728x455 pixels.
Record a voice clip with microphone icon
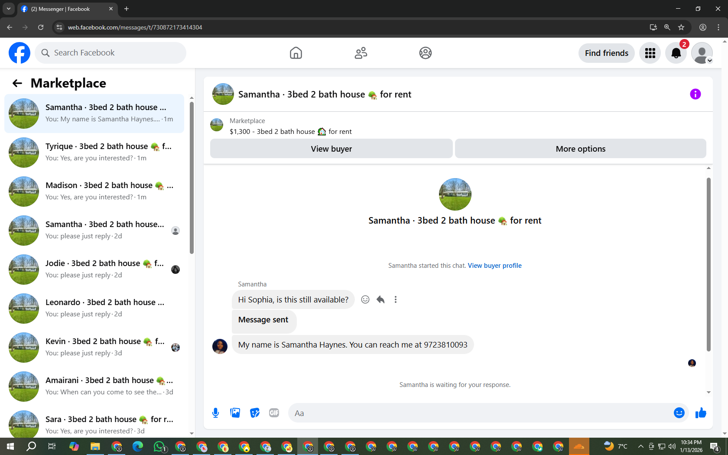215,413
